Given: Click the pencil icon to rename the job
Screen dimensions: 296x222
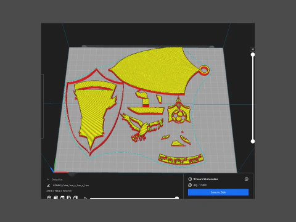Looking at the screenshot, I should click(48, 186).
